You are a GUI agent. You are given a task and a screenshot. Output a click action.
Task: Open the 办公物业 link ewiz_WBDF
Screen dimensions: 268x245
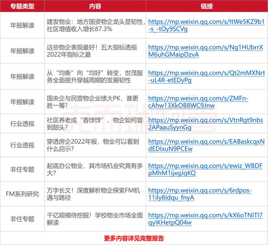(x=205, y=169)
